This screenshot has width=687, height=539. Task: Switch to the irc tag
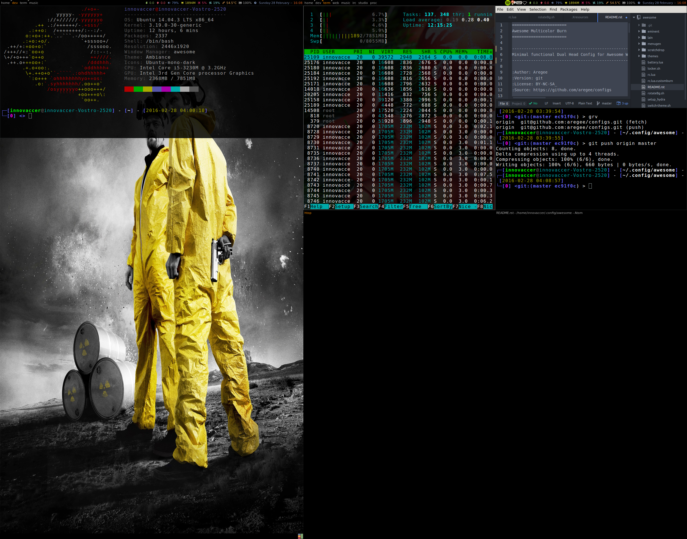click(x=354, y=3)
